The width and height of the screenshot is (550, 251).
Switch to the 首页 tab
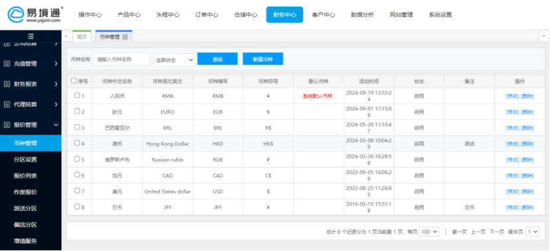click(82, 36)
